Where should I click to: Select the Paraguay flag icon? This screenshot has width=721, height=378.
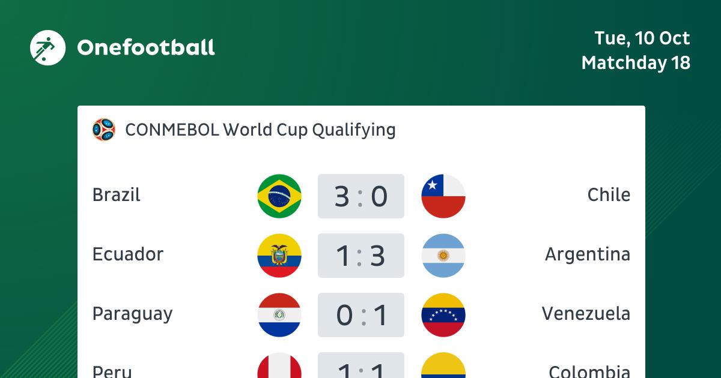279,315
